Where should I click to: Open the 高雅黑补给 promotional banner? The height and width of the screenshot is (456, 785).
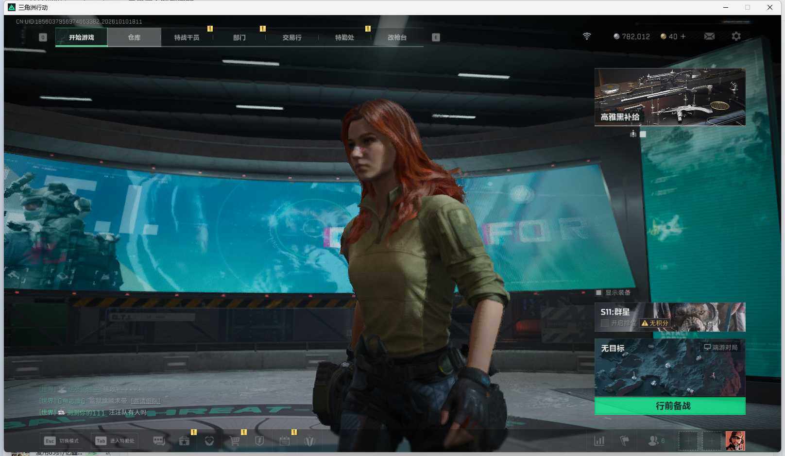click(x=670, y=97)
